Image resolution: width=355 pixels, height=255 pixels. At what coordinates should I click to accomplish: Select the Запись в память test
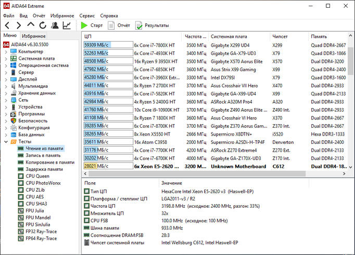(x=43, y=155)
